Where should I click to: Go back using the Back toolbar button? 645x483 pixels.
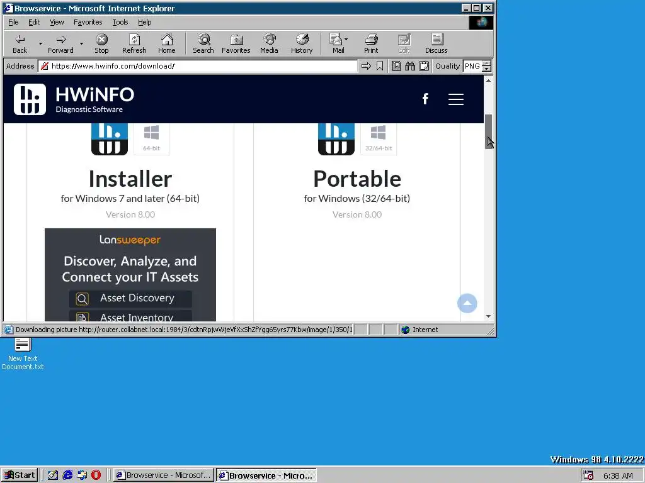pos(20,43)
